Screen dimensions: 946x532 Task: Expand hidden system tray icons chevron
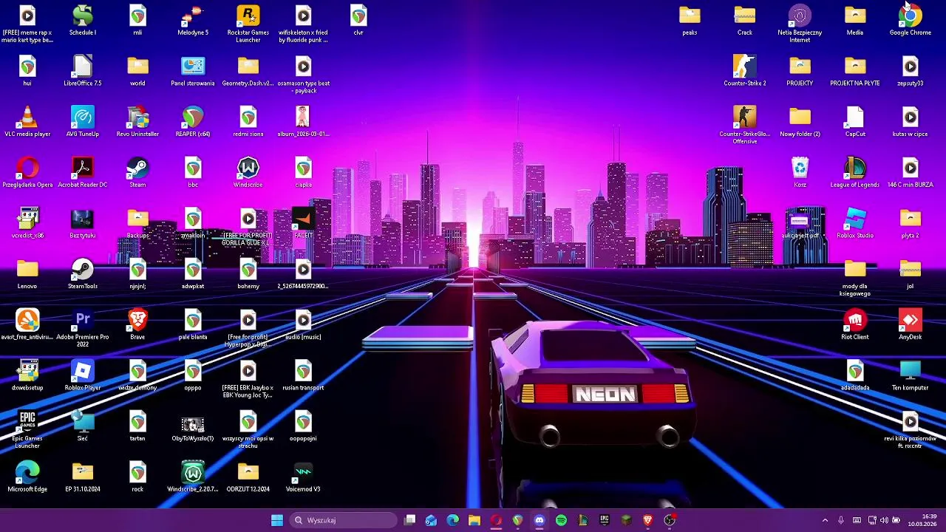825,520
